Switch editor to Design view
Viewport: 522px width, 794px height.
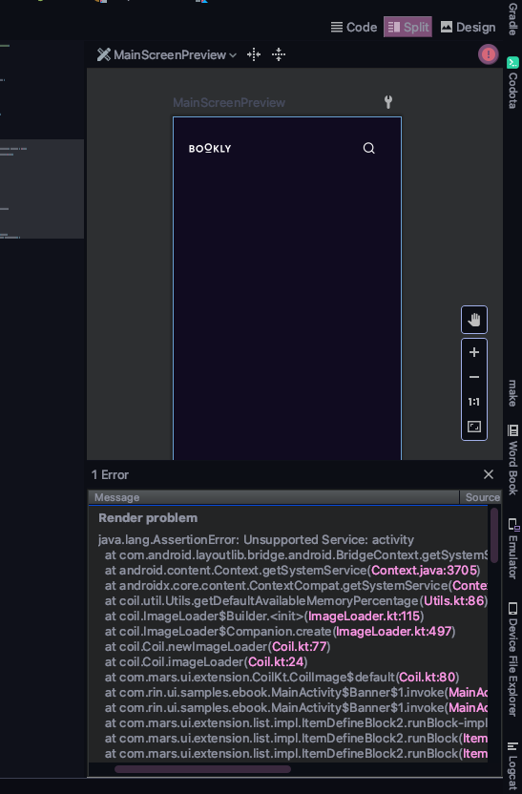(x=468, y=28)
